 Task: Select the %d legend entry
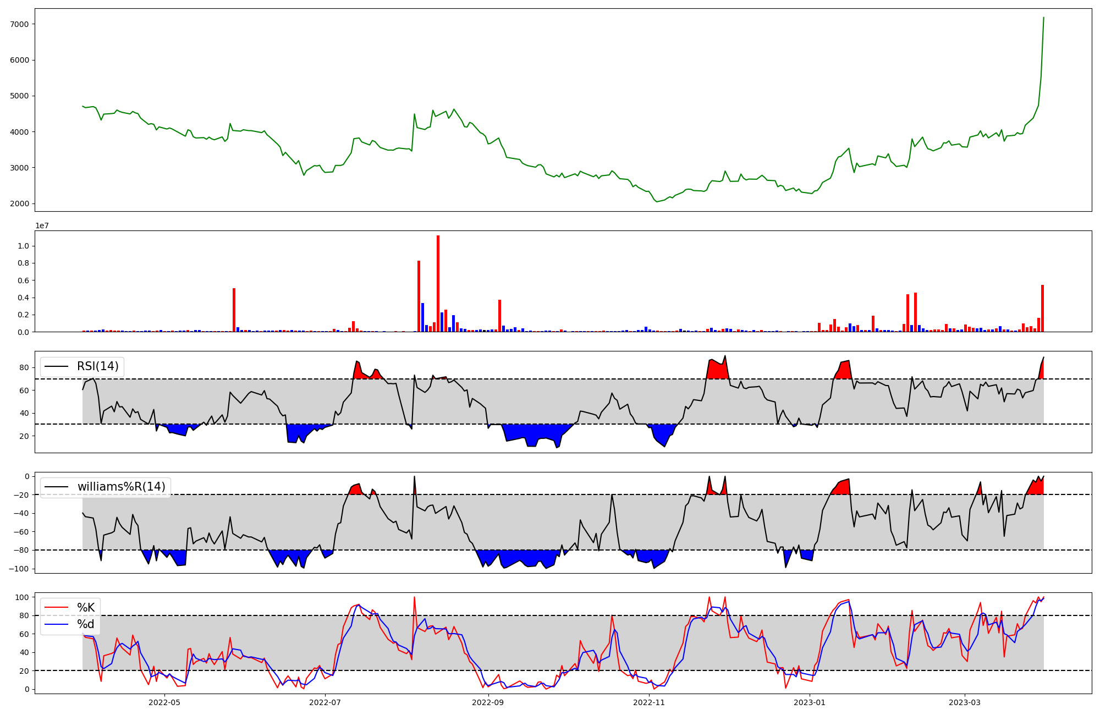[x=86, y=624]
